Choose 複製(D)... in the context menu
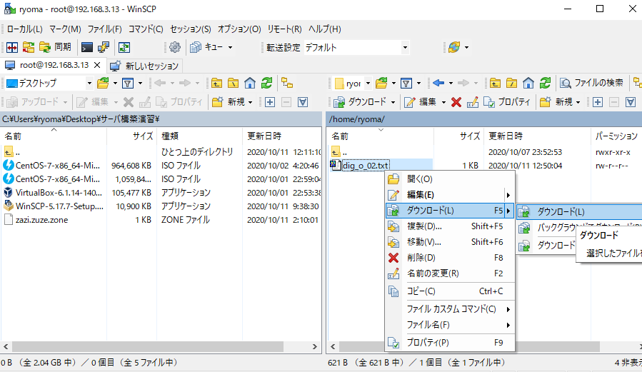The height and width of the screenshot is (372, 642). [x=450, y=226]
